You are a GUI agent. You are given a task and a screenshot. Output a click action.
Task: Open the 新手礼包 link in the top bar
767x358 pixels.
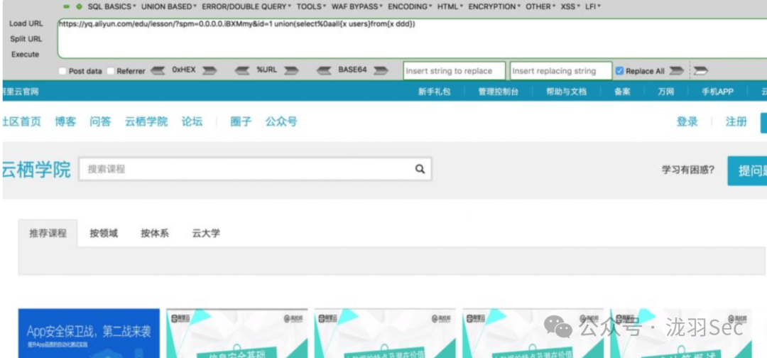tap(435, 92)
